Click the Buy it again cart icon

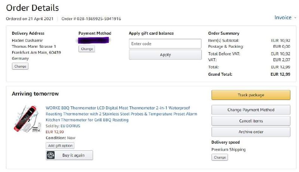51,155
